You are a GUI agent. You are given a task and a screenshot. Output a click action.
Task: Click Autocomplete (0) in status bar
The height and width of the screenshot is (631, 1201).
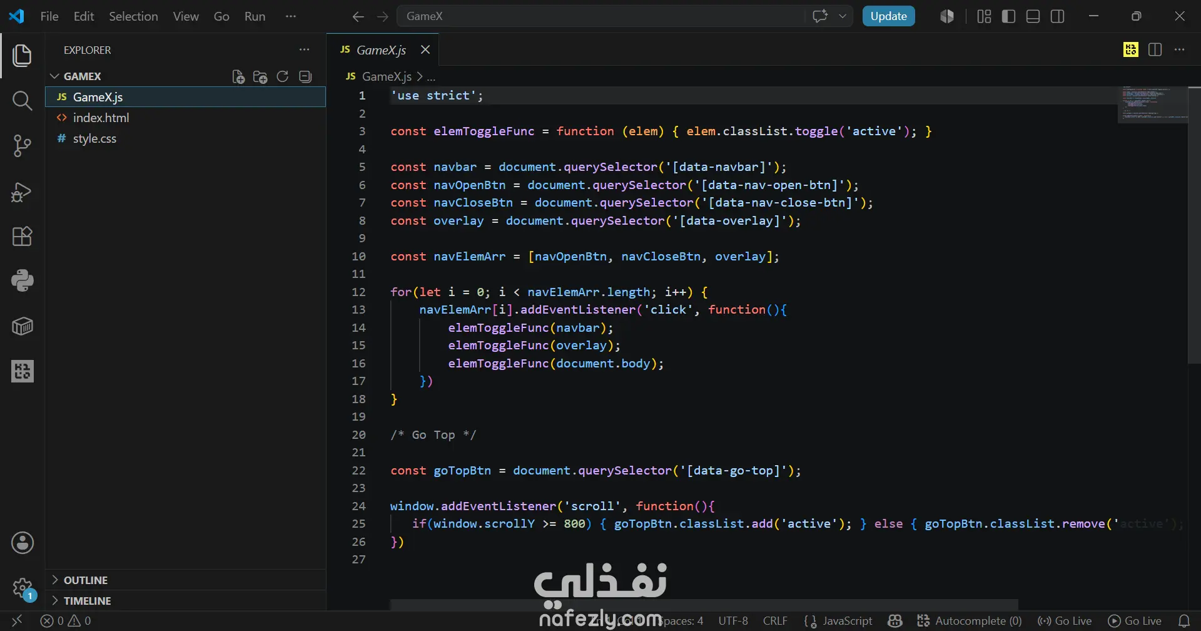point(970,620)
